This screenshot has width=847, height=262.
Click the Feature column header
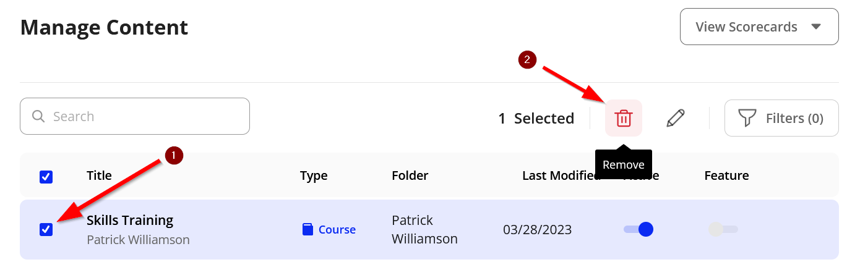coord(726,175)
